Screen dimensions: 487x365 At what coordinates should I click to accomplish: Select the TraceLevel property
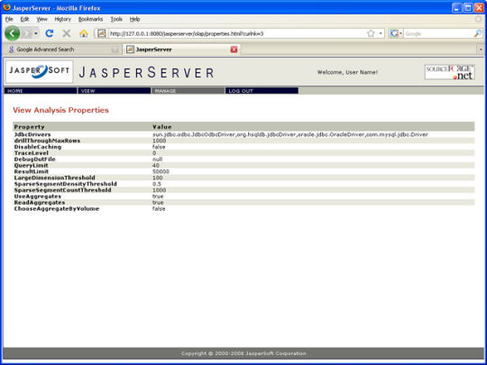(x=32, y=153)
